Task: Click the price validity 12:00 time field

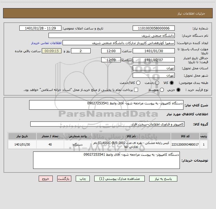Action: [111, 60]
